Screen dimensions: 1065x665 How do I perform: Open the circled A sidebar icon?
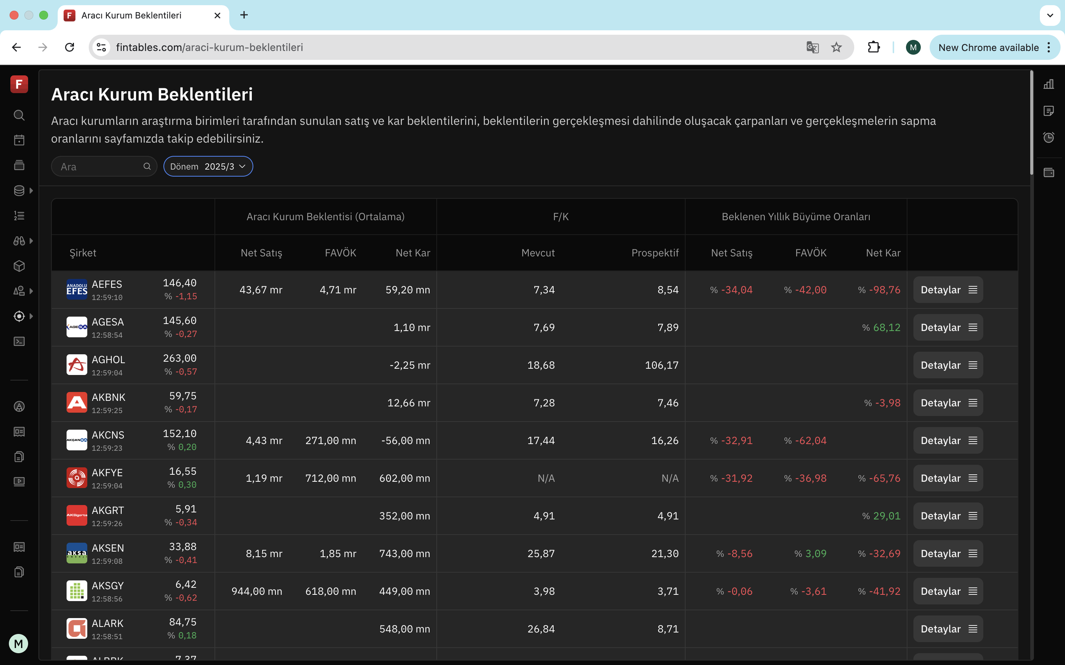coord(19,406)
